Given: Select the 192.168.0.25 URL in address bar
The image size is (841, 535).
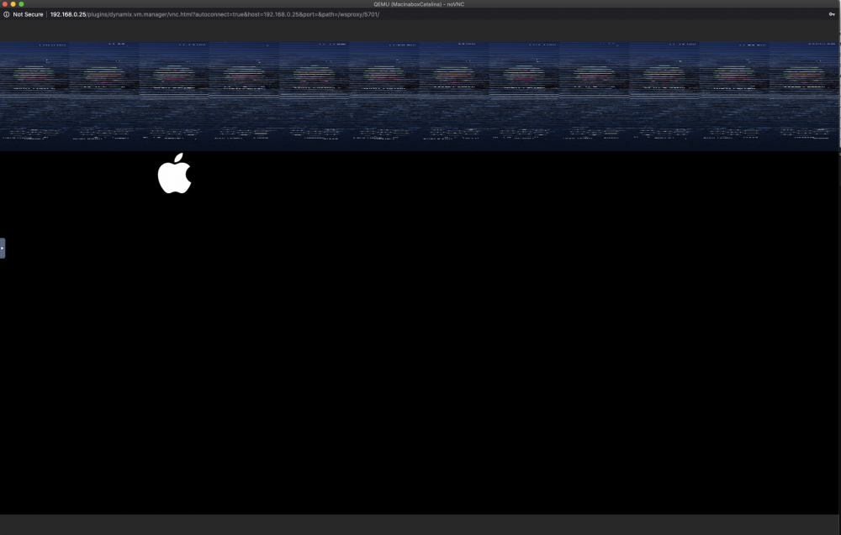Looking at the screenshot, I should 214,14.
